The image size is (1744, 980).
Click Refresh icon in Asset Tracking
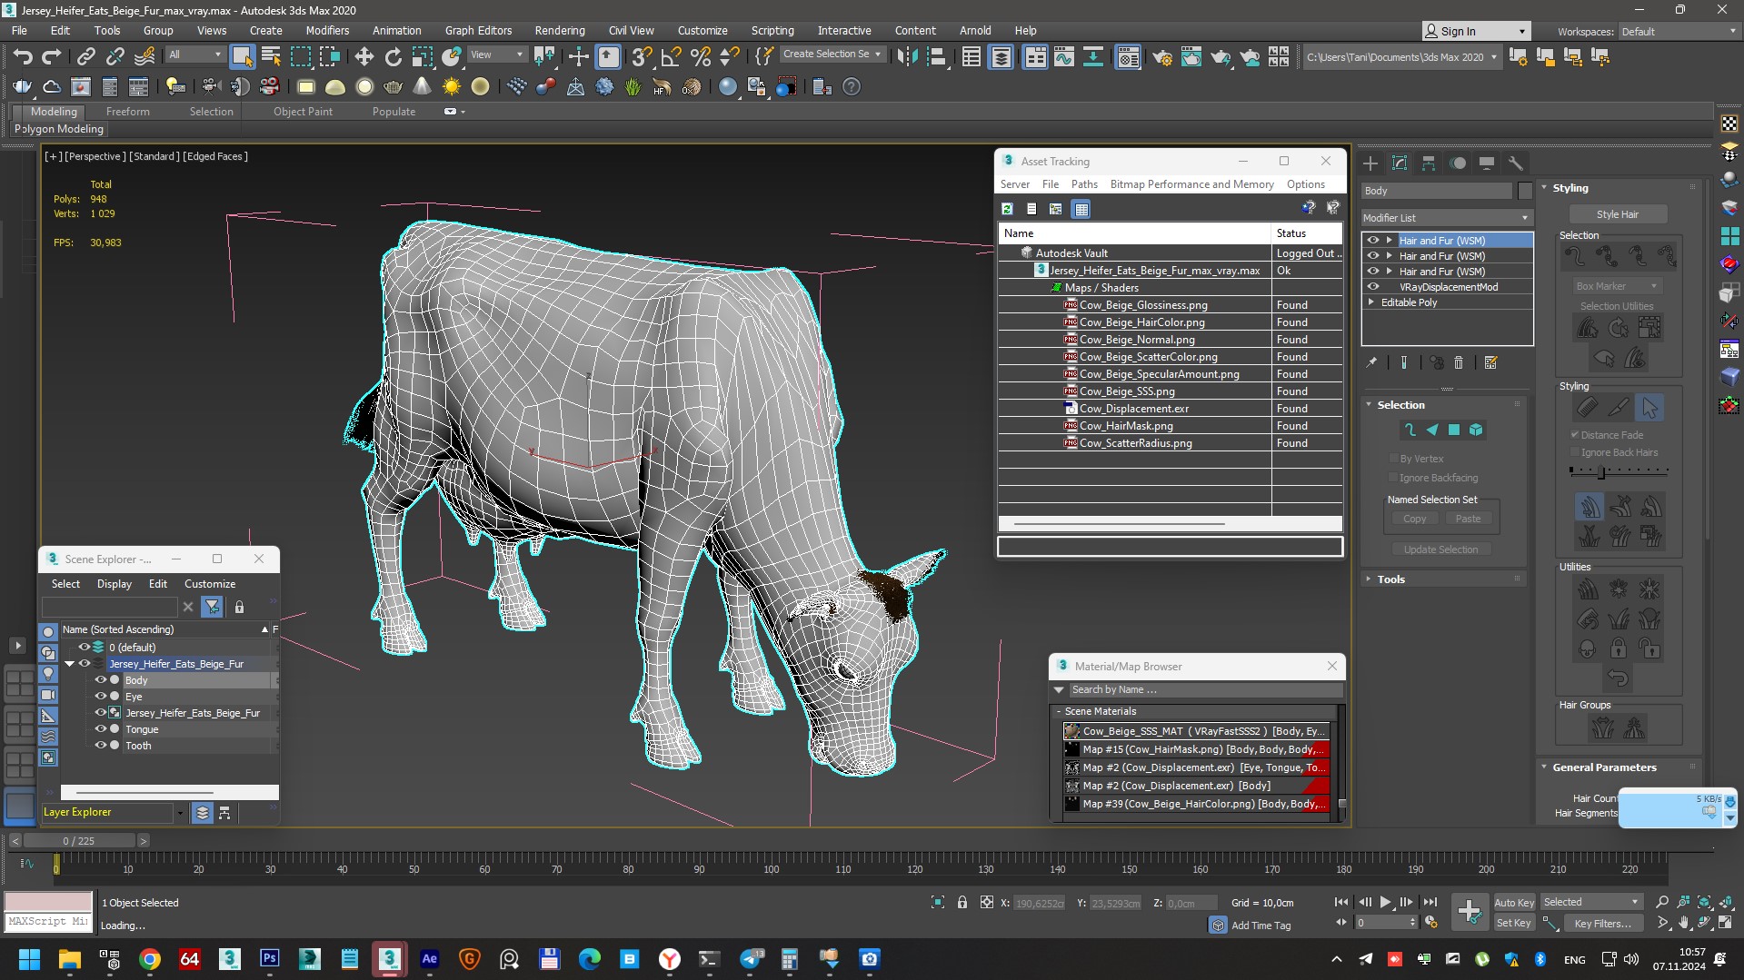coord(1007,209)
